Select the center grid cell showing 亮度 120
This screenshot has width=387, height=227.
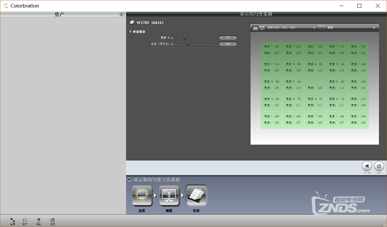tap(315, 85)
